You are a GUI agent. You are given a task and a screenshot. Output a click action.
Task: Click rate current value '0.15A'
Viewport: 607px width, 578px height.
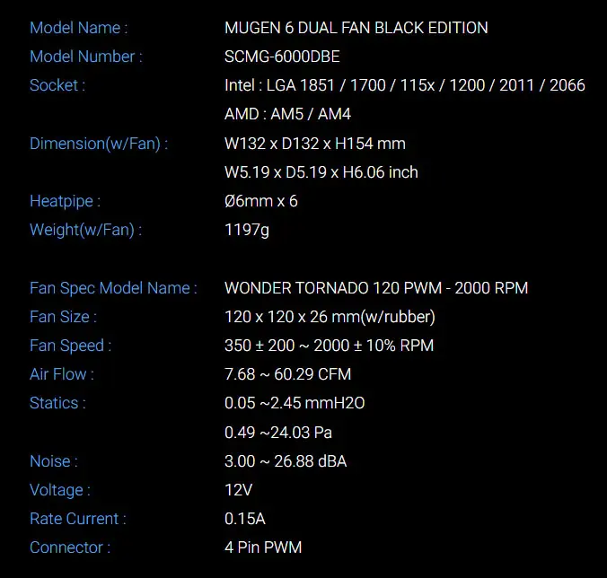(245, 519)
